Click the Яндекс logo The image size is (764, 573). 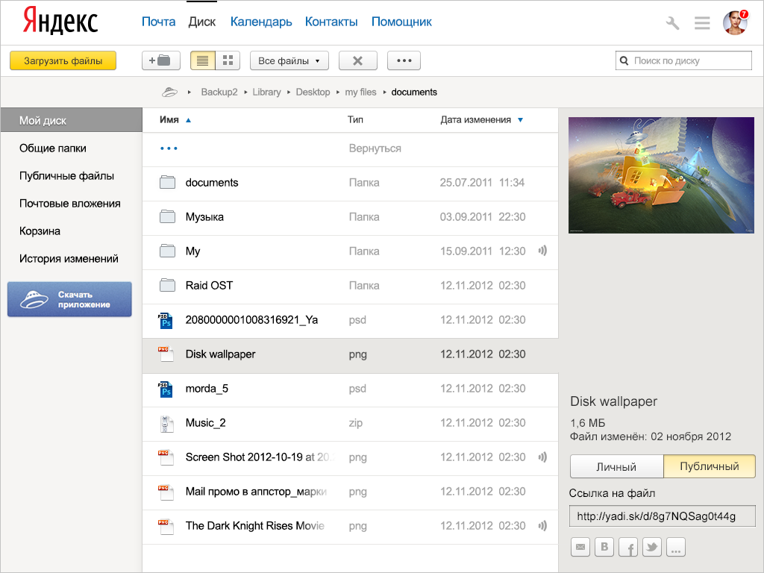60,21
